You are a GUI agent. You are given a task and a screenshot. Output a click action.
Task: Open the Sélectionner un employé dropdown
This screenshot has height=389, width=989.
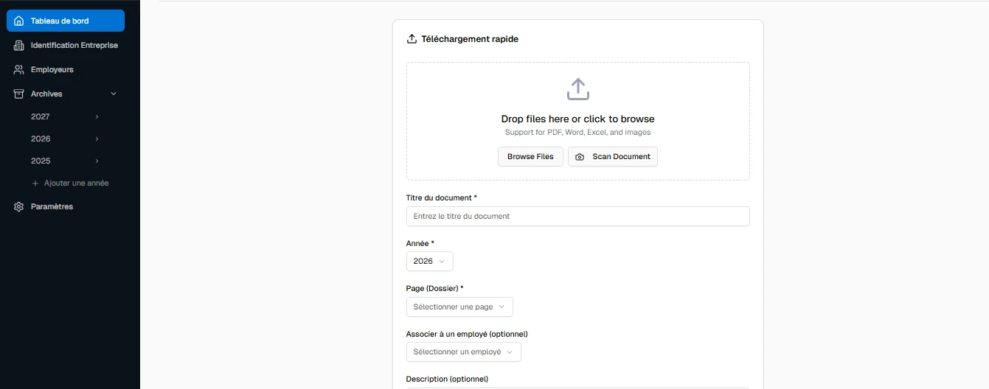point(463,352)
